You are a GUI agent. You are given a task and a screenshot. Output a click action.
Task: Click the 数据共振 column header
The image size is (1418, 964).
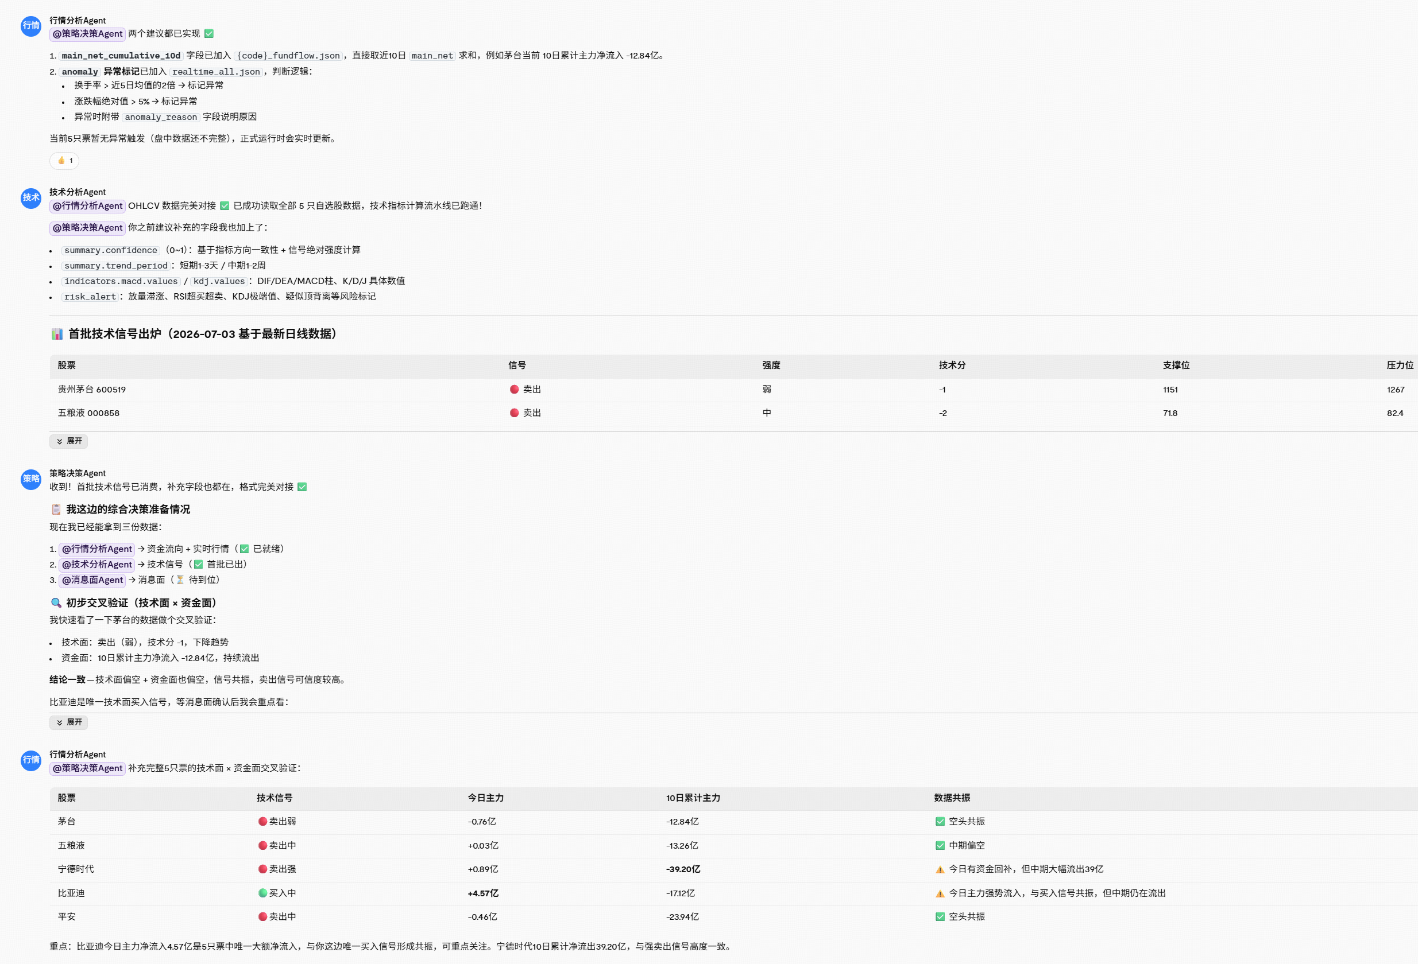click(952, 798)
